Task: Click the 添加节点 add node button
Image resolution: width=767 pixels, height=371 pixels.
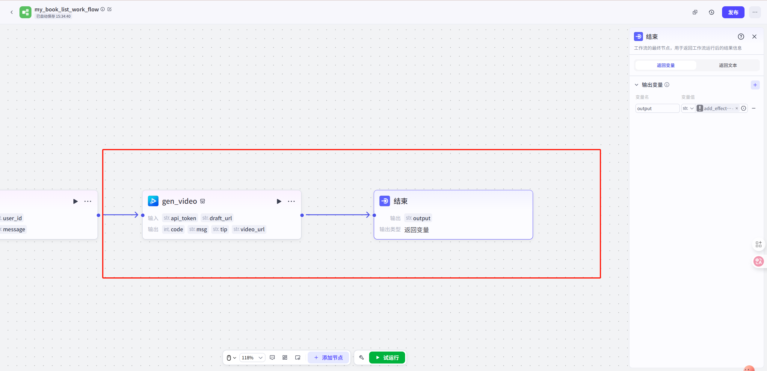Action: [x=328, y=358]
